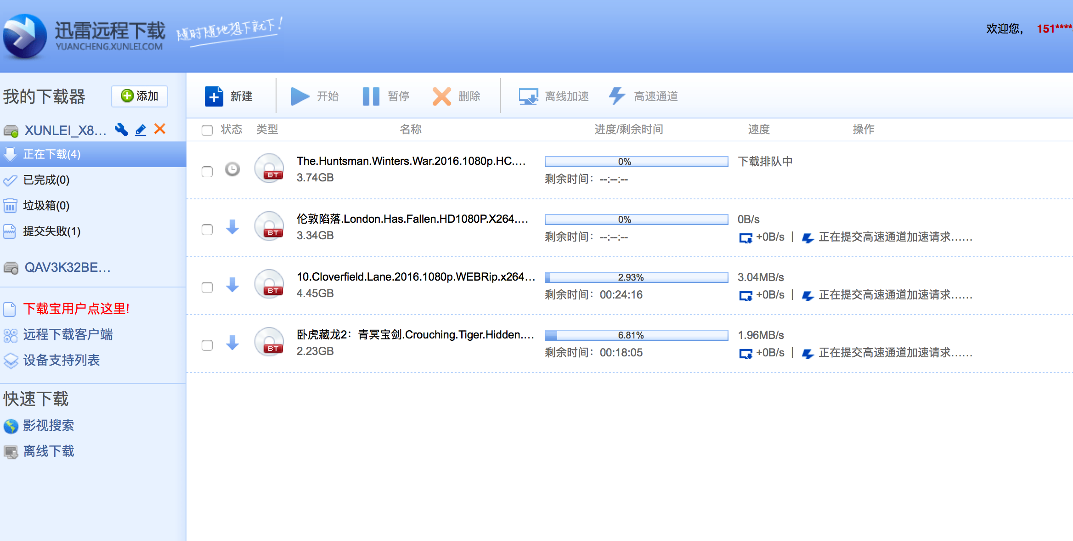Click the 伦敦陷落.London.Has.Fallen task name

[x=412, y=219]
